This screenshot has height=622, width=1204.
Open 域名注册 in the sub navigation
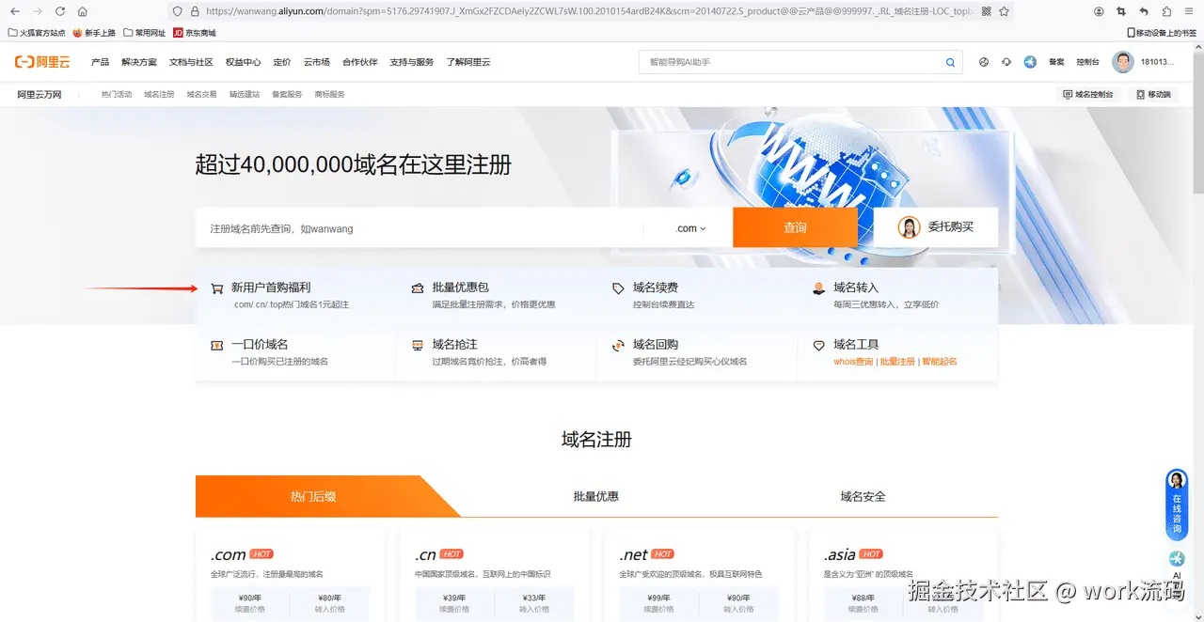(x=159, y=94)
